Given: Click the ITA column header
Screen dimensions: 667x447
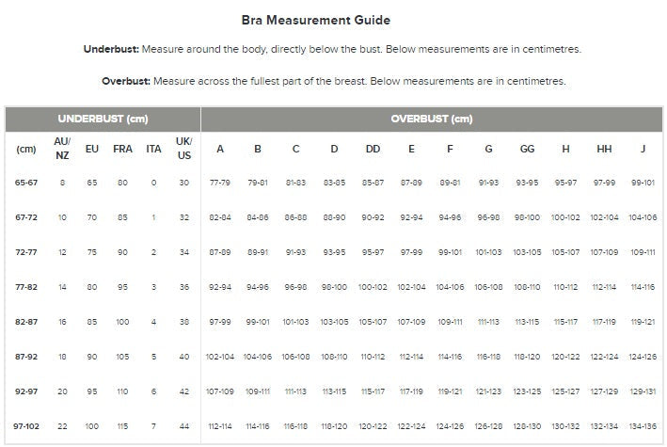Looking at the screenshot, I should [x=152, y=149].
